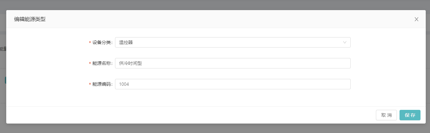Focus the 能源名称 input field
The width and height of the screenshot is (430, 133).
click(x=233, y=63)
